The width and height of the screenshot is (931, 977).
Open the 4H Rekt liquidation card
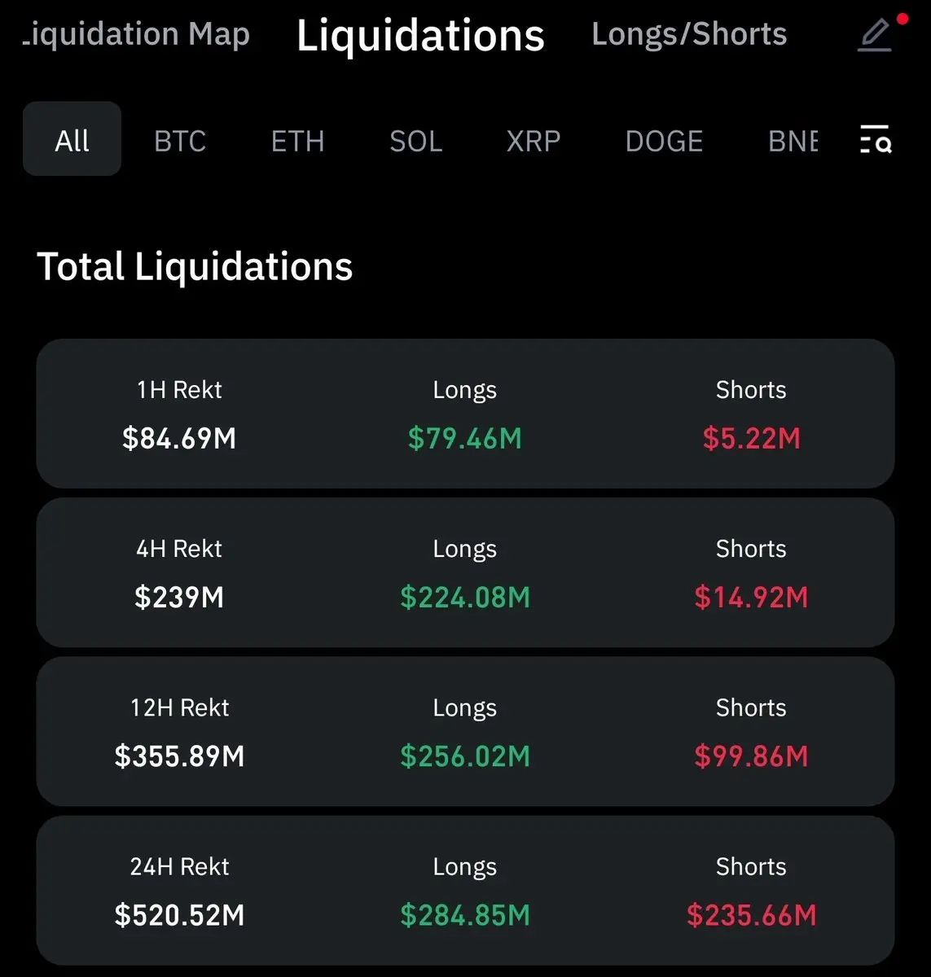[x=464, y=572]
